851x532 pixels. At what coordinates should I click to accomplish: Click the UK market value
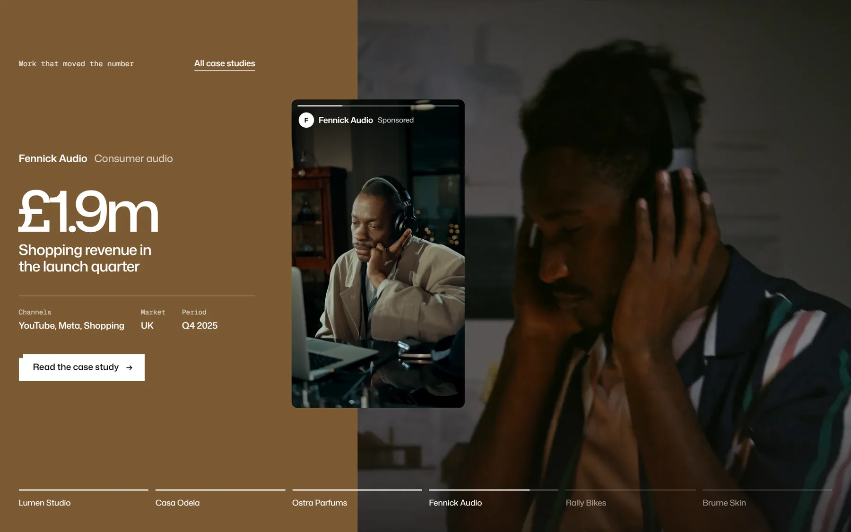click(x=147, y=325)
